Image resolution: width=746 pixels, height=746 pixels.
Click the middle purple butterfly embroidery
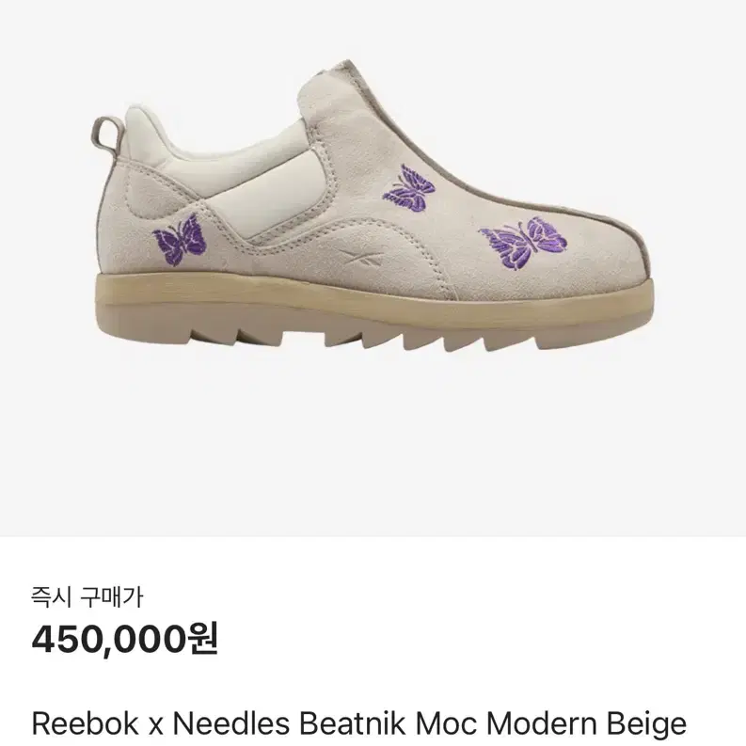409,188
